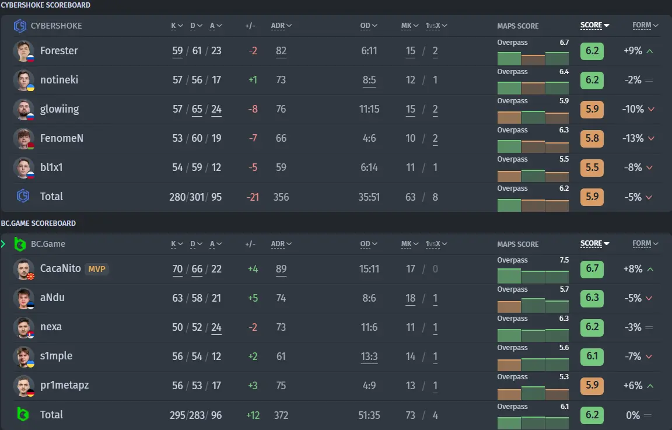Click CYBERSHOKE Total +/- value -21
Viewport: 672px width, 430px height.
[x=253, y=197]
